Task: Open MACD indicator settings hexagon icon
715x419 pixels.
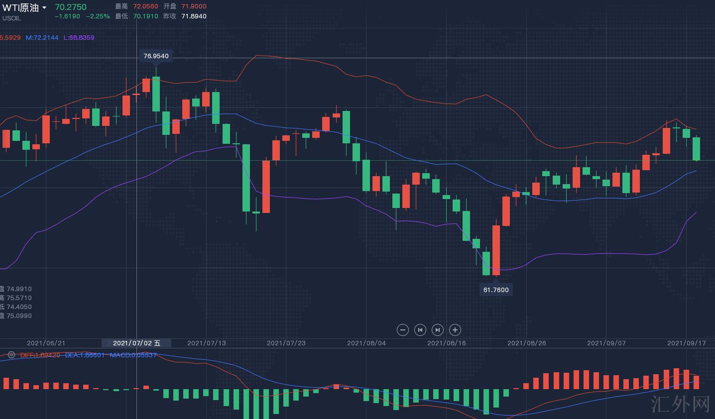Action: pyautogui.click(x=11, y=355)
